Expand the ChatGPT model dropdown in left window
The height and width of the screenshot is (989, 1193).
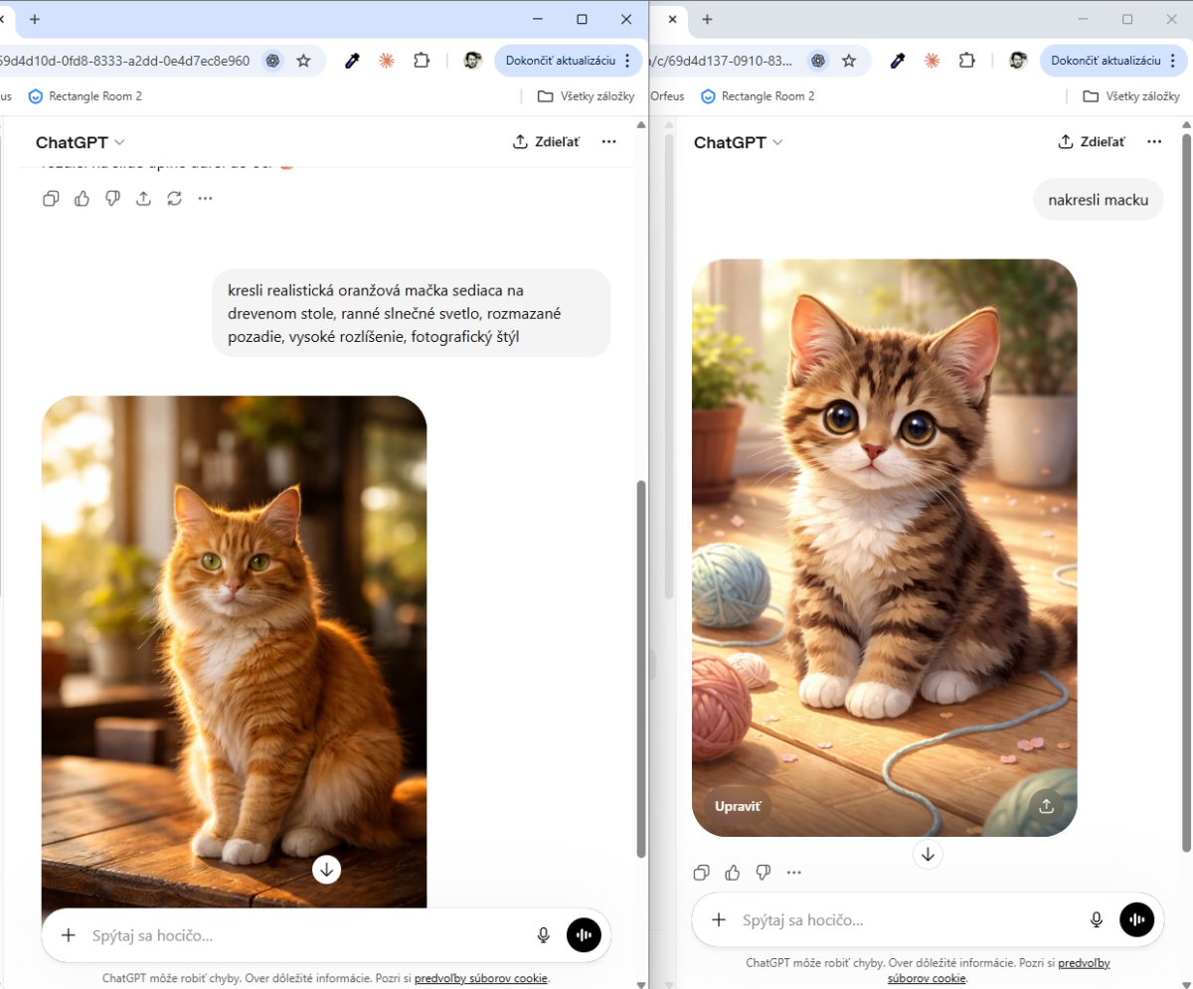click(x=81, y=142)
